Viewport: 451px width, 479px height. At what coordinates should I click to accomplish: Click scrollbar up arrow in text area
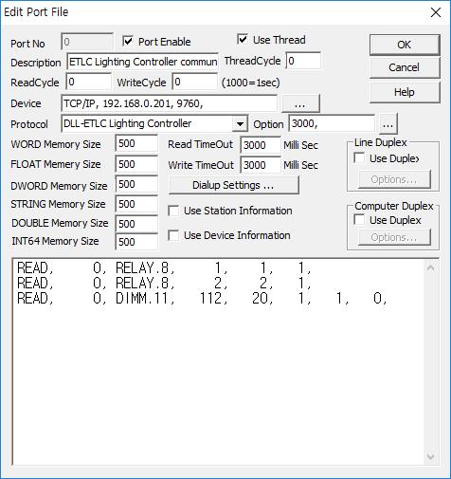(x=430, y=268)
